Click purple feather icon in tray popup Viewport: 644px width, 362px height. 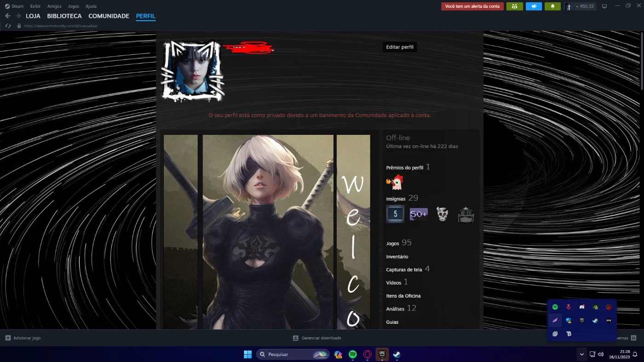coord(555,320)
